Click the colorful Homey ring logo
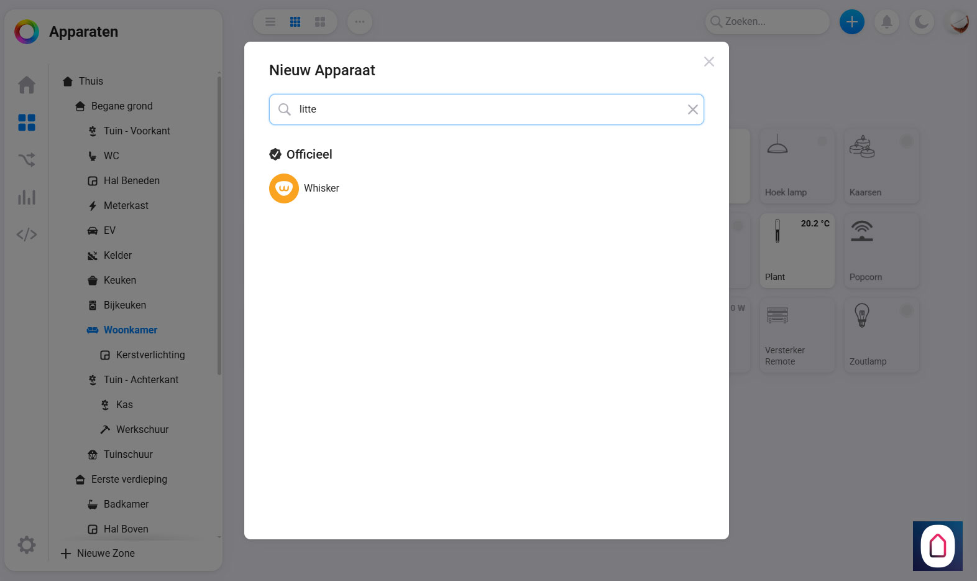The height and width of the screenshot is (581, 977). pos(27,32)
